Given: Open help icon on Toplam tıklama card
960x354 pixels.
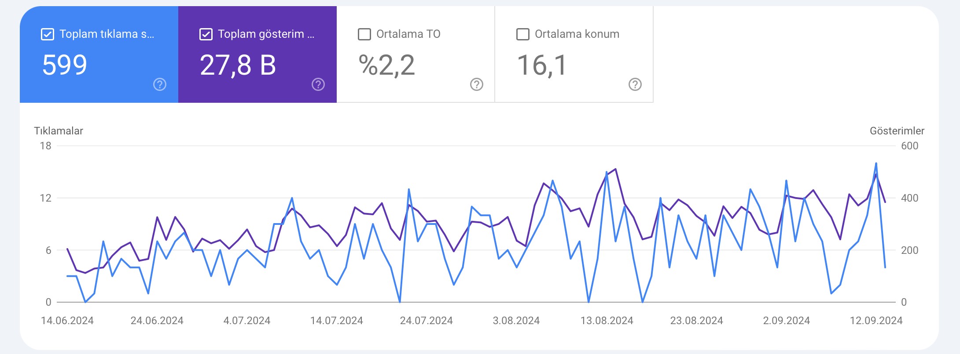Looking at the screenshot, I should [160, 84].
